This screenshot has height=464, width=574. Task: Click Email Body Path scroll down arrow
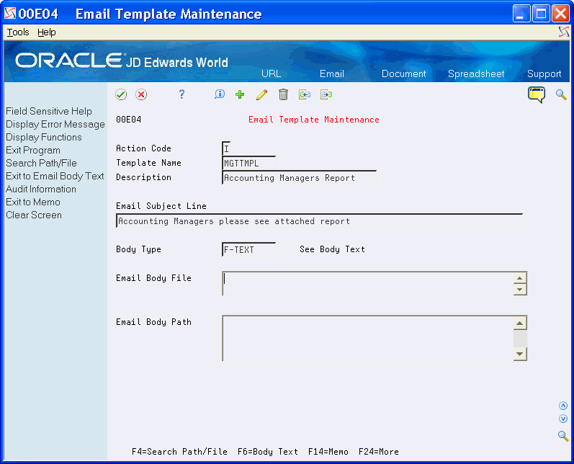pyautogui.click(x=520, y=354)
